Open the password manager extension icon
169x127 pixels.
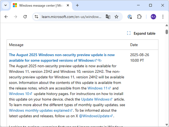click(130, 17)
